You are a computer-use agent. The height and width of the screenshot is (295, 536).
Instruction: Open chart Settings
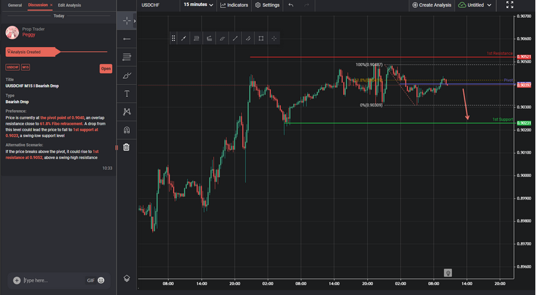click(267, 5)
